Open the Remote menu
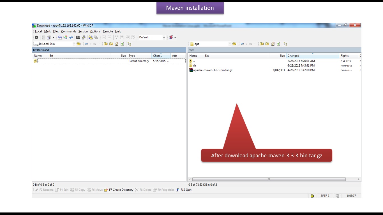The image size is (383, 215). coord(108,31)
